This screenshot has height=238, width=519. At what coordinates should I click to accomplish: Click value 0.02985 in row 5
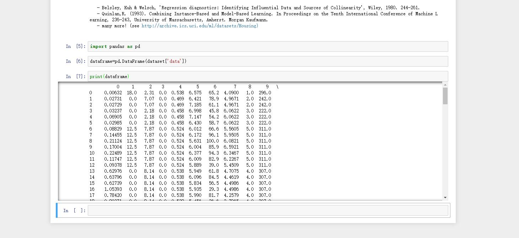[113, 123]
